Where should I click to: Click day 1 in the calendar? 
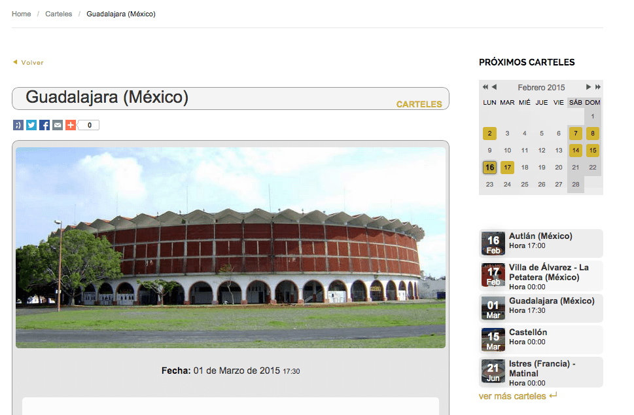pos(593,117)
